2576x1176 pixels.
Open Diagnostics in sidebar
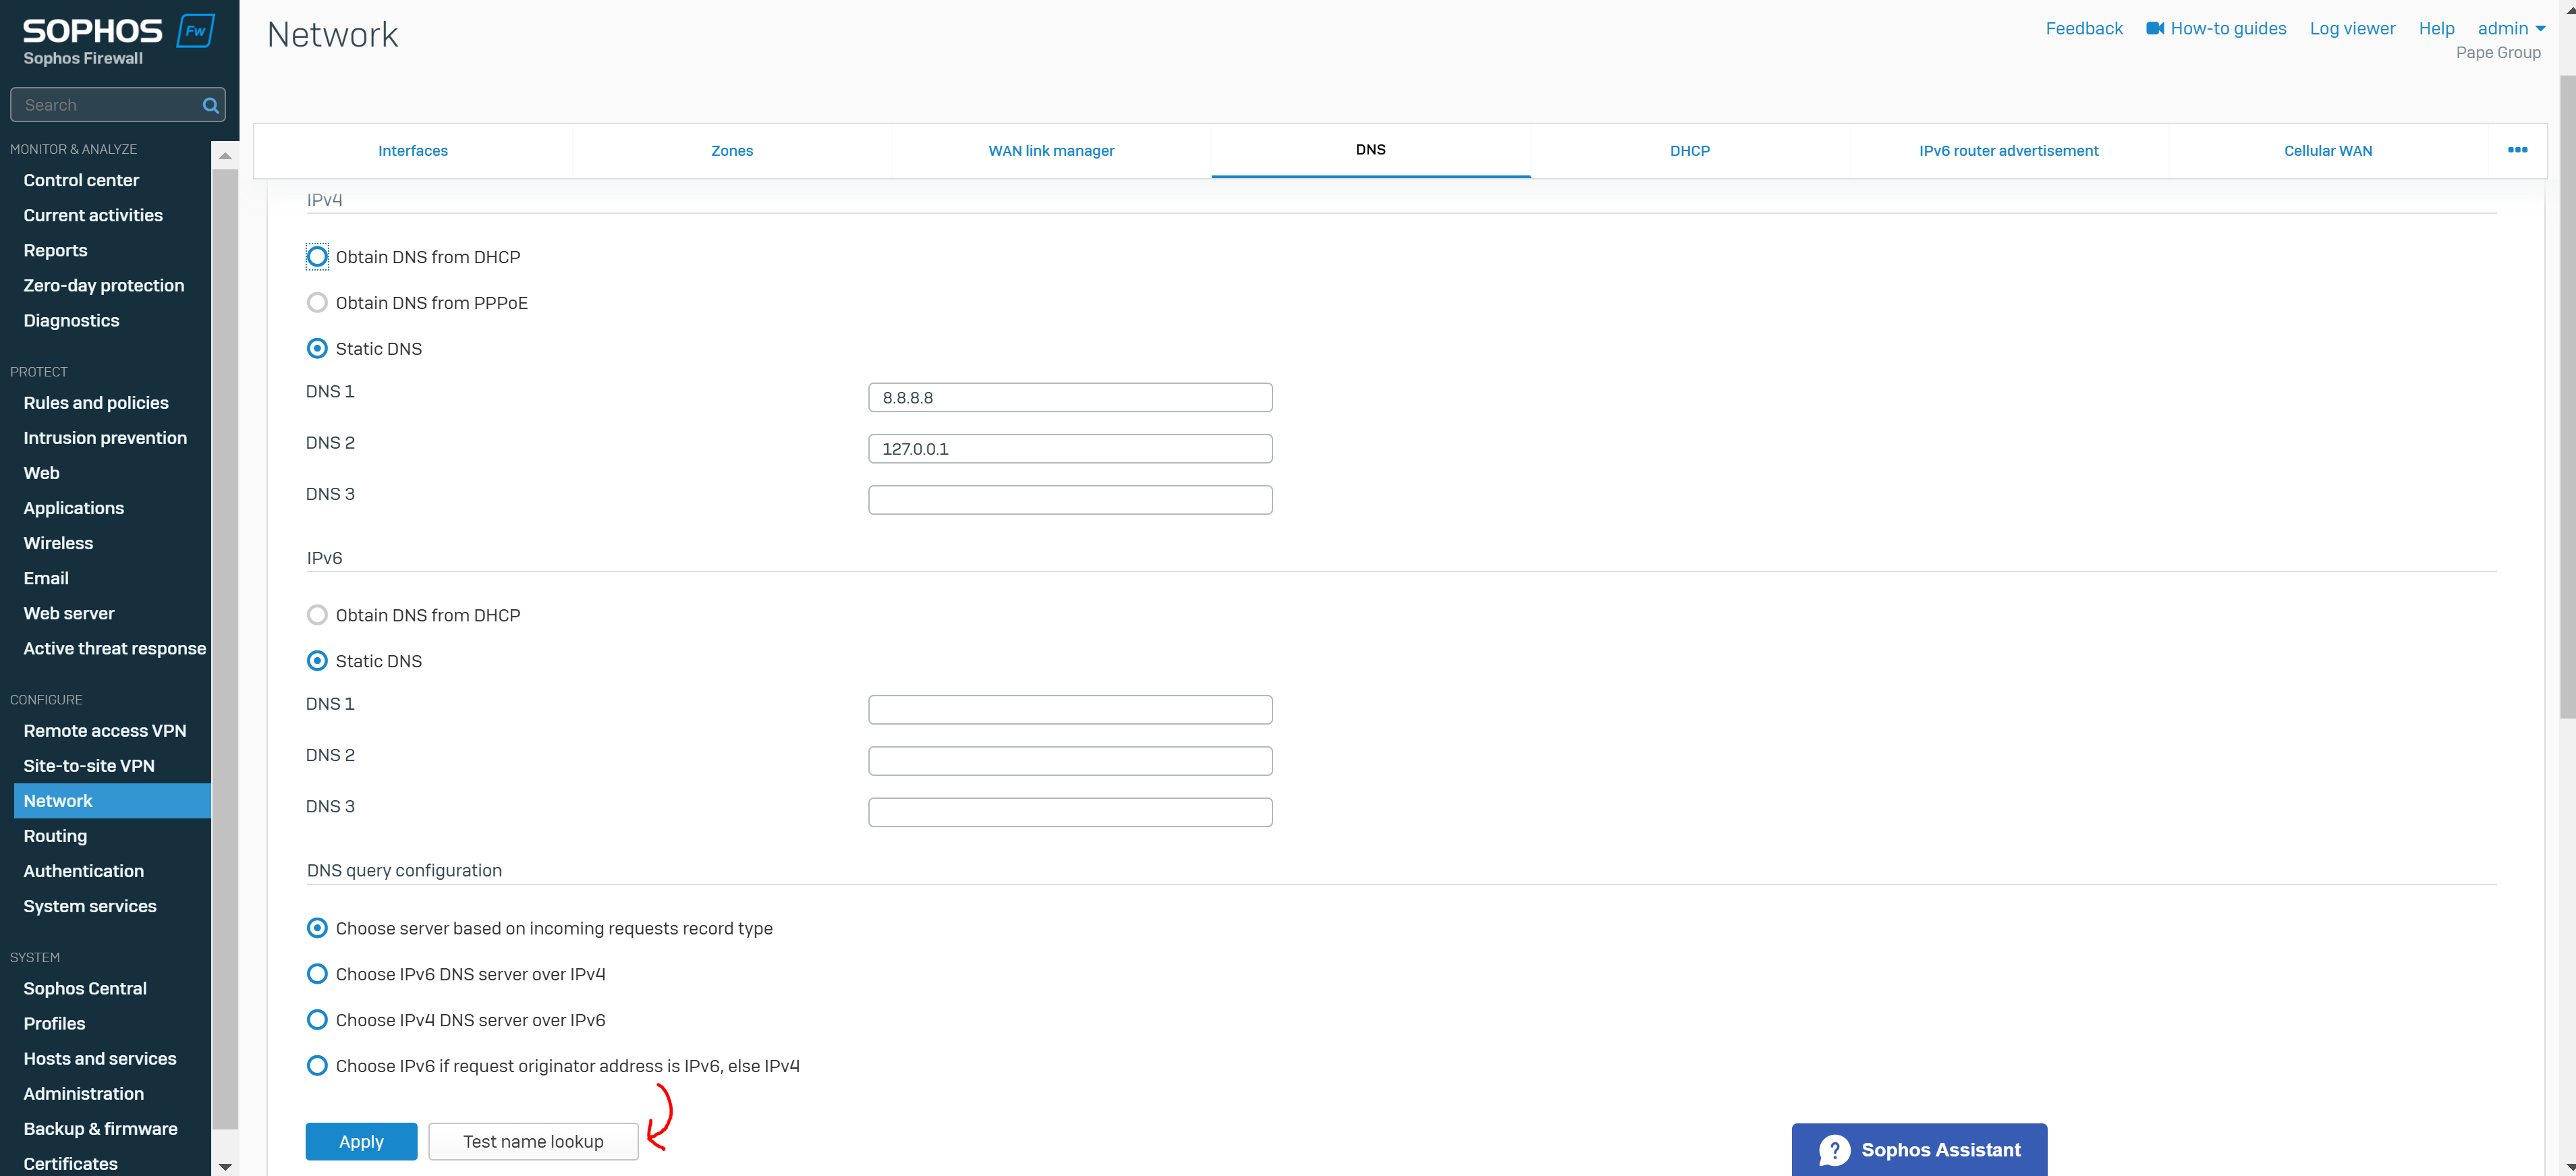[x=71, y=320]
